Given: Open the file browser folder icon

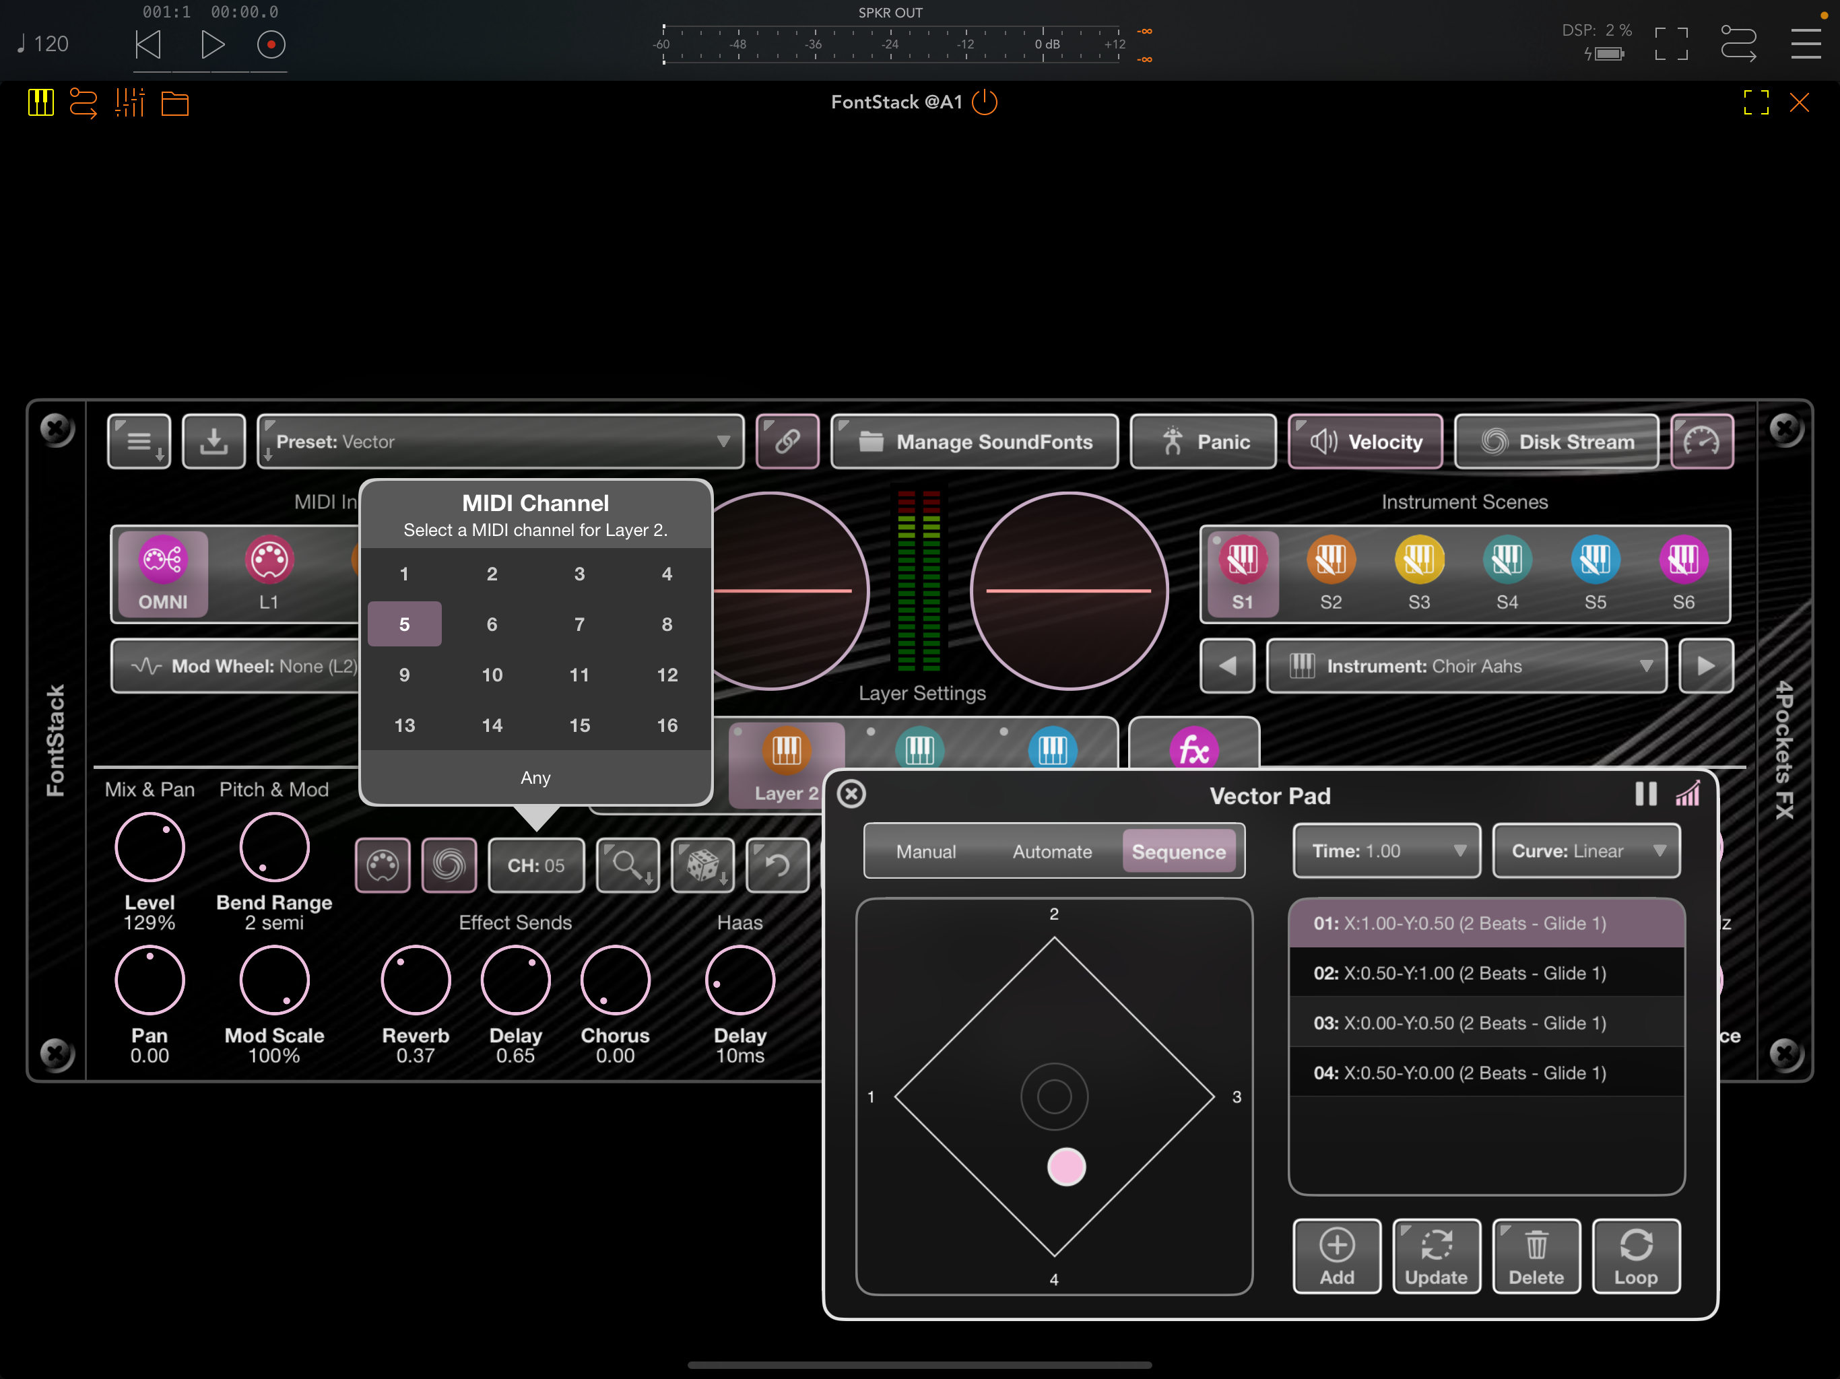Looking at the screenshot, I should click(174, 103).
